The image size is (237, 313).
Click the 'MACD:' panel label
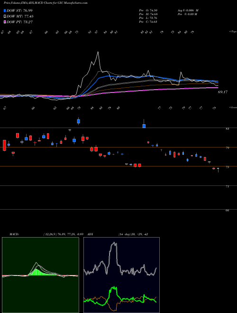tap(14, 234)
